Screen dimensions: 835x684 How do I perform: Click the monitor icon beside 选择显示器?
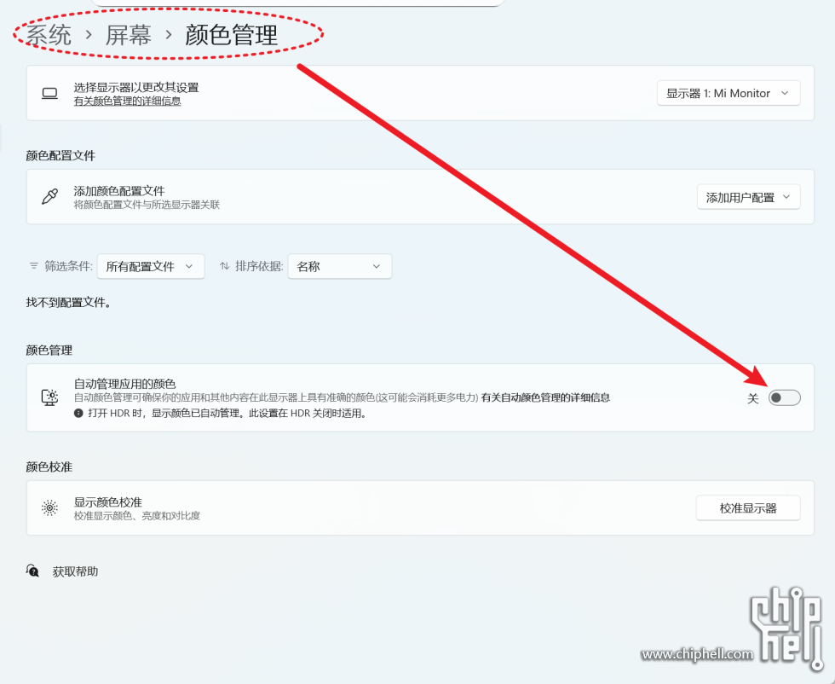(x=50, y=93)
